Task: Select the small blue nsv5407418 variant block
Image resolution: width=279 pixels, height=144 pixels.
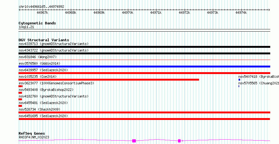Action: (x=239, y=80)
